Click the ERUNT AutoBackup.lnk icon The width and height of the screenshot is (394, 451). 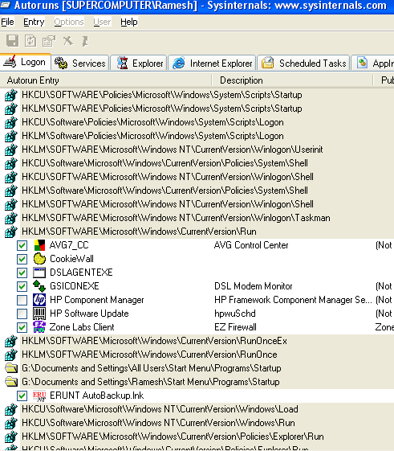click(x=39, y=396)
